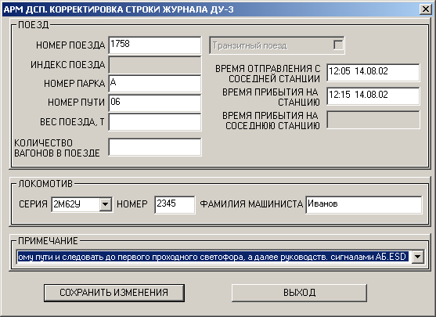Click the dialog title bar
This screenshot has width=436, height=317.
coord(211,9)
